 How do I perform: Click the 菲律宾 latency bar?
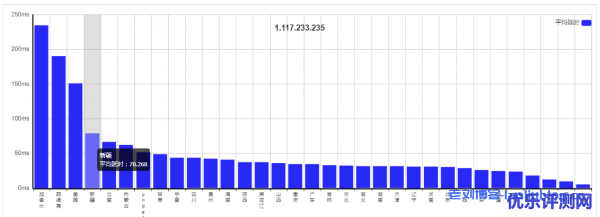tap(59, 122)
